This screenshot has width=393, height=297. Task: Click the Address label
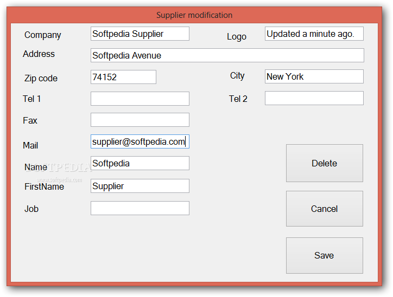point(39,54)
